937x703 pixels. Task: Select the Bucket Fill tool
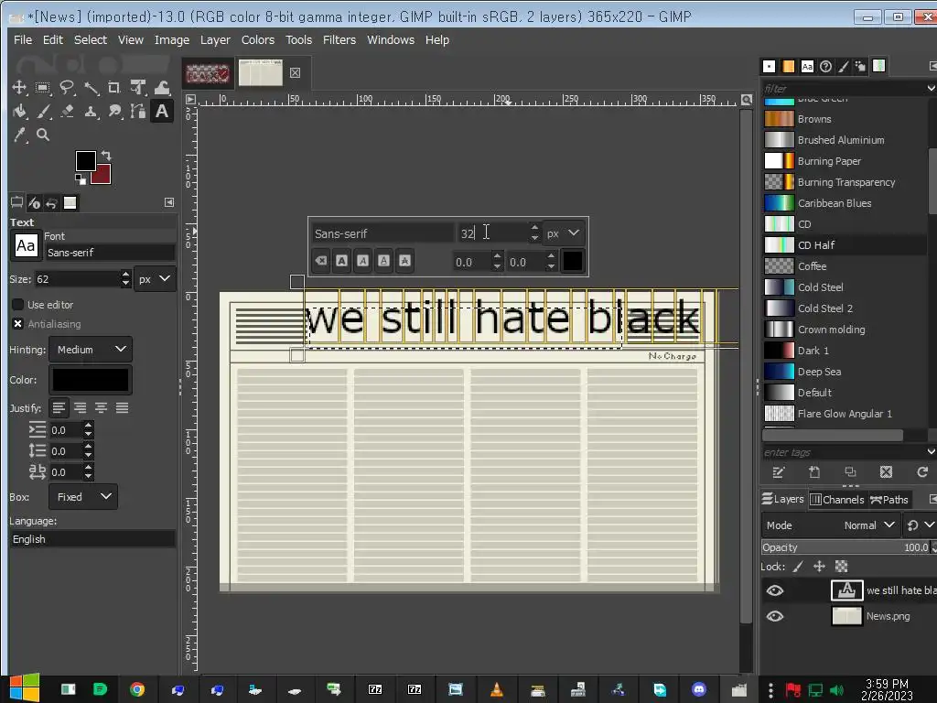pyautogui.click(x=19, y=111)
